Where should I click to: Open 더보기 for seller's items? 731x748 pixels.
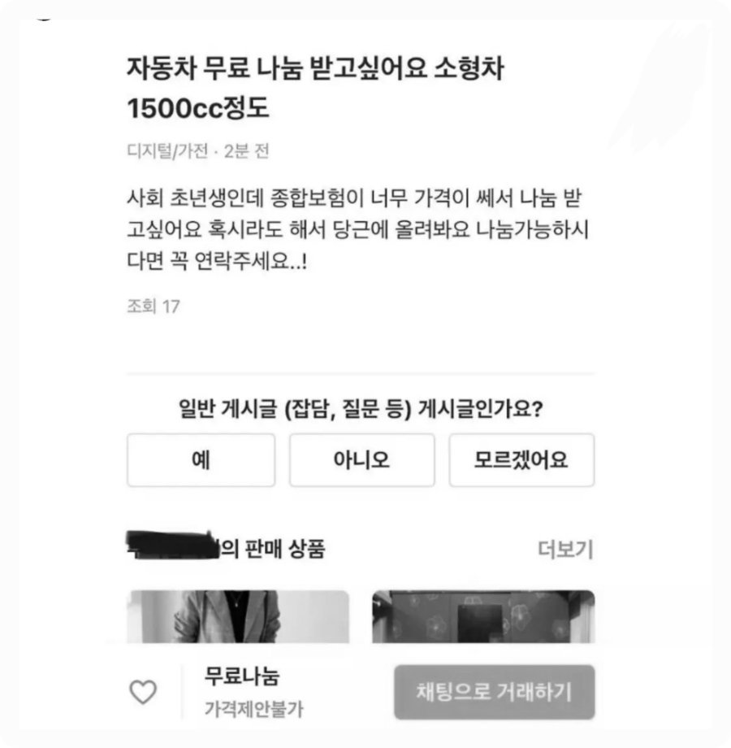click(565, 549)
